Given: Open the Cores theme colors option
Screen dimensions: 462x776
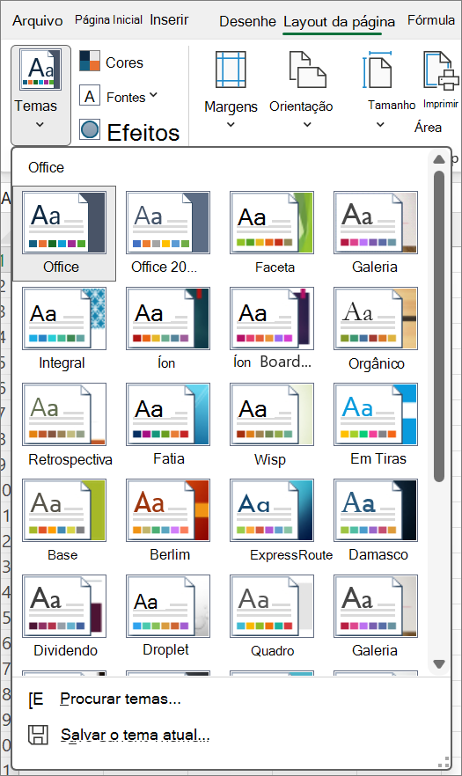Looking at the screenshot, I should tap(112, 62).
